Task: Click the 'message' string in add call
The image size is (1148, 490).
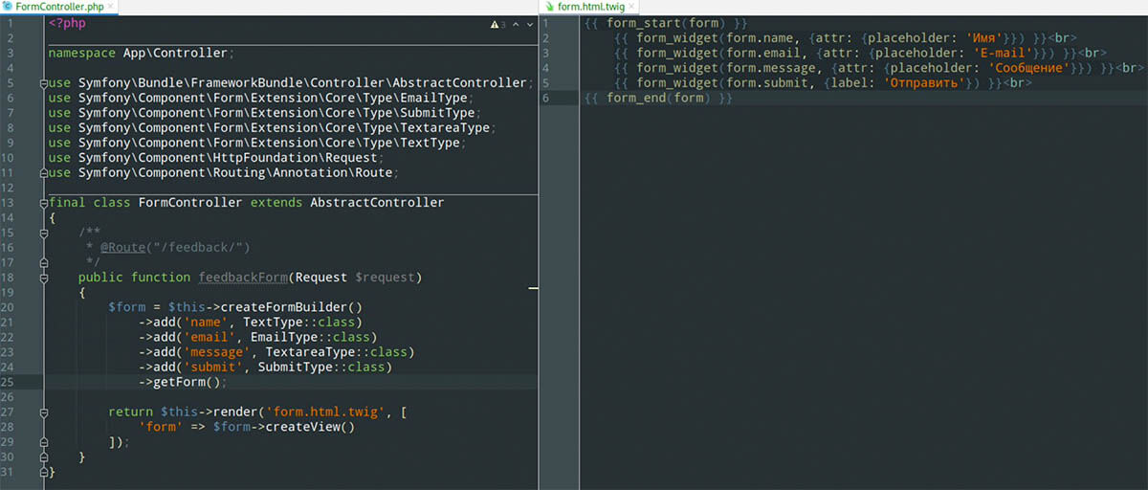Action: pyautogui.click(x=216, y=352)
